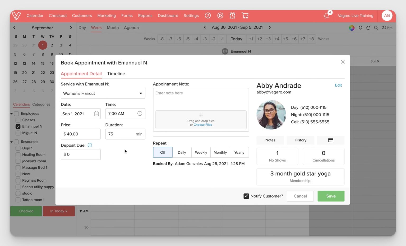Open the help question mark icon
406x246 pixels.
pos(208,16)
